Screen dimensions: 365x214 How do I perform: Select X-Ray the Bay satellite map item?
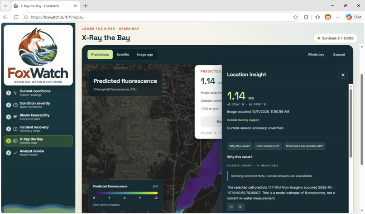(38, 141)
